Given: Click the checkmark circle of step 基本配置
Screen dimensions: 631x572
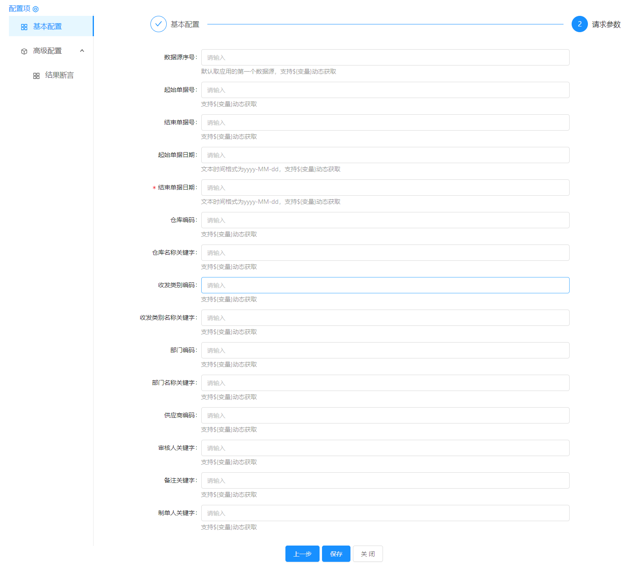Looking at the screenshot, I should tap(158, 24).
